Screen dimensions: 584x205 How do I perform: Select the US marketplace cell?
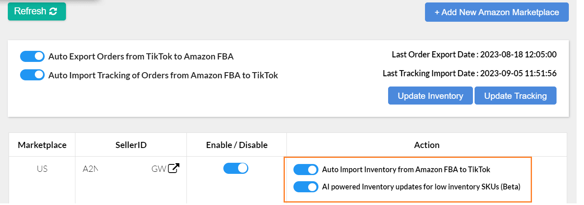[42, 169]
